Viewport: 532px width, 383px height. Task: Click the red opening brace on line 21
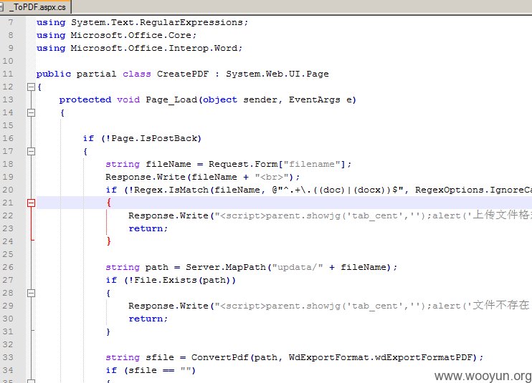click(108, 203)
